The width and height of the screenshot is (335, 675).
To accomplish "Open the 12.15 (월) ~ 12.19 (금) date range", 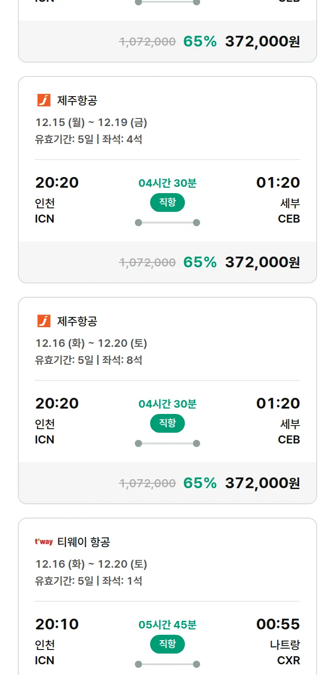I will (x=91, y=122).
